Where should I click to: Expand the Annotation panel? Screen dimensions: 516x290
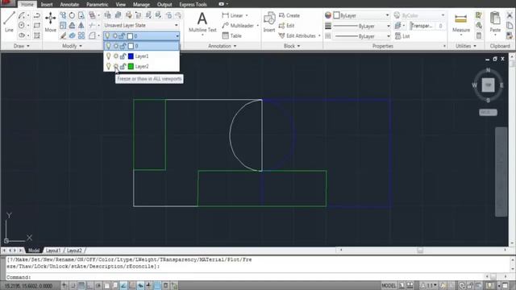[x=223, y=46]
